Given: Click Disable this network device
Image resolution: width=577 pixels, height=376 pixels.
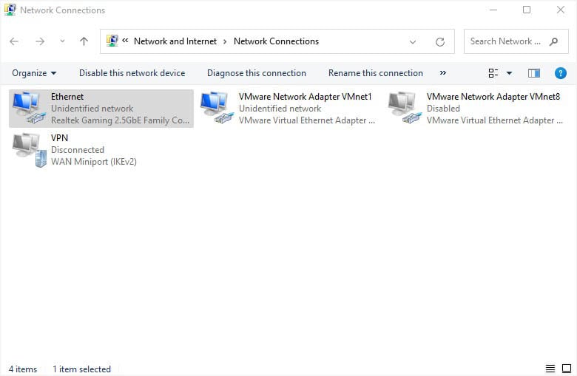Looking at the screenshot, I should pos(132,73).
